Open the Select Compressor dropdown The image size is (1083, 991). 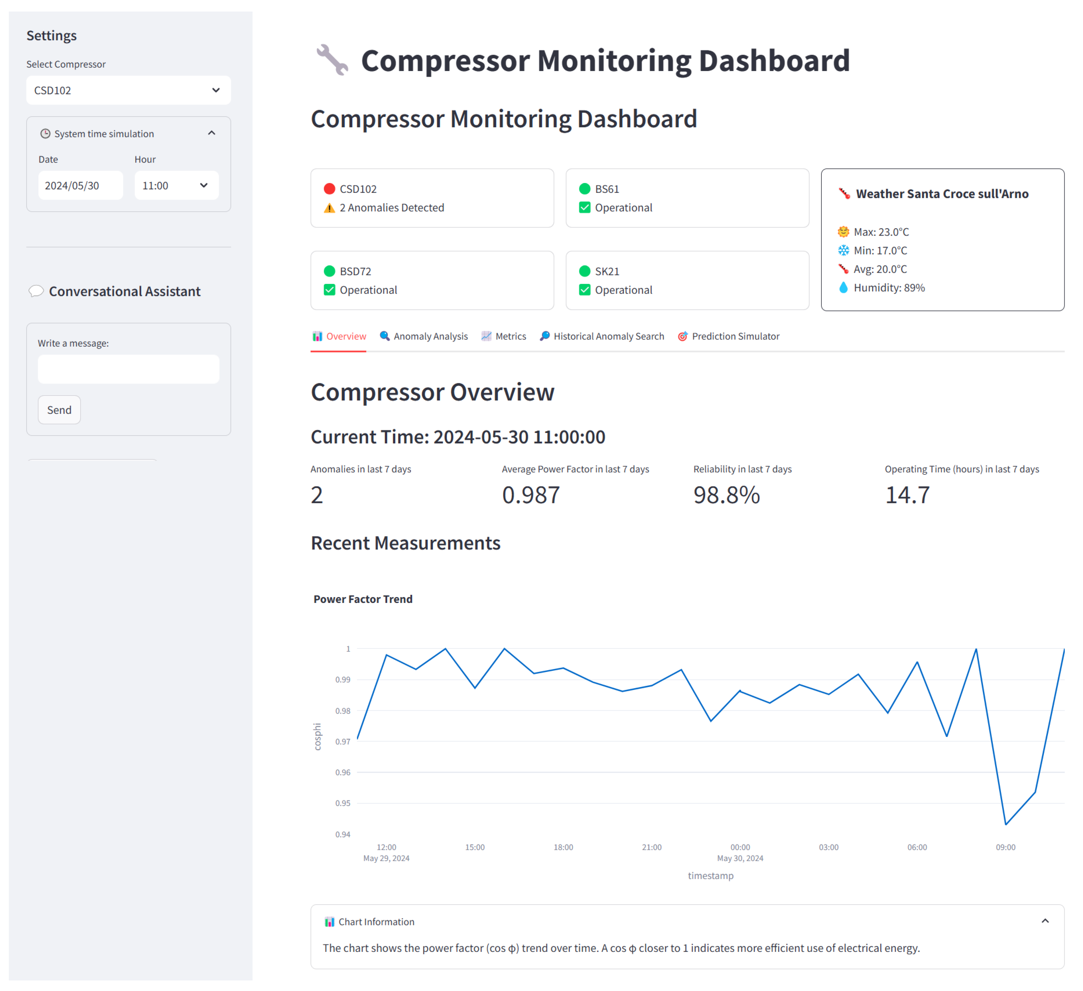(x=128, y=90)
